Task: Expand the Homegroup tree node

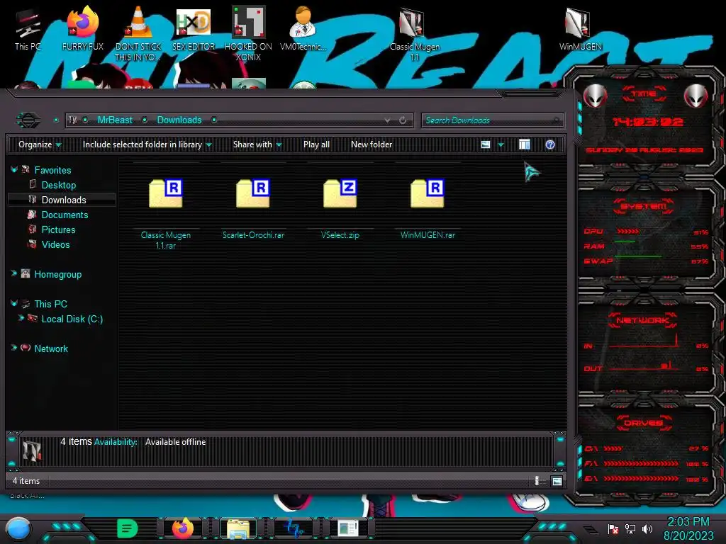Action: (14, 273)
